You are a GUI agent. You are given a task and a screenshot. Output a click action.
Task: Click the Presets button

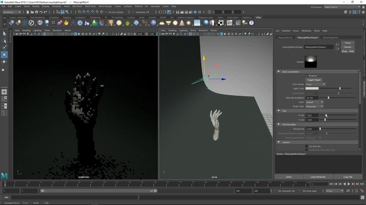[348, 47]
